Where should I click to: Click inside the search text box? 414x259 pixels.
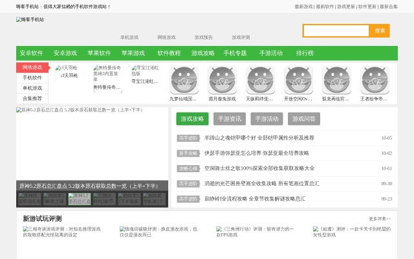336,31
